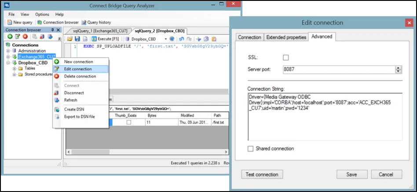
Task: Click the save-as document icon in query toolbar
Action: [x=85, y=39]
